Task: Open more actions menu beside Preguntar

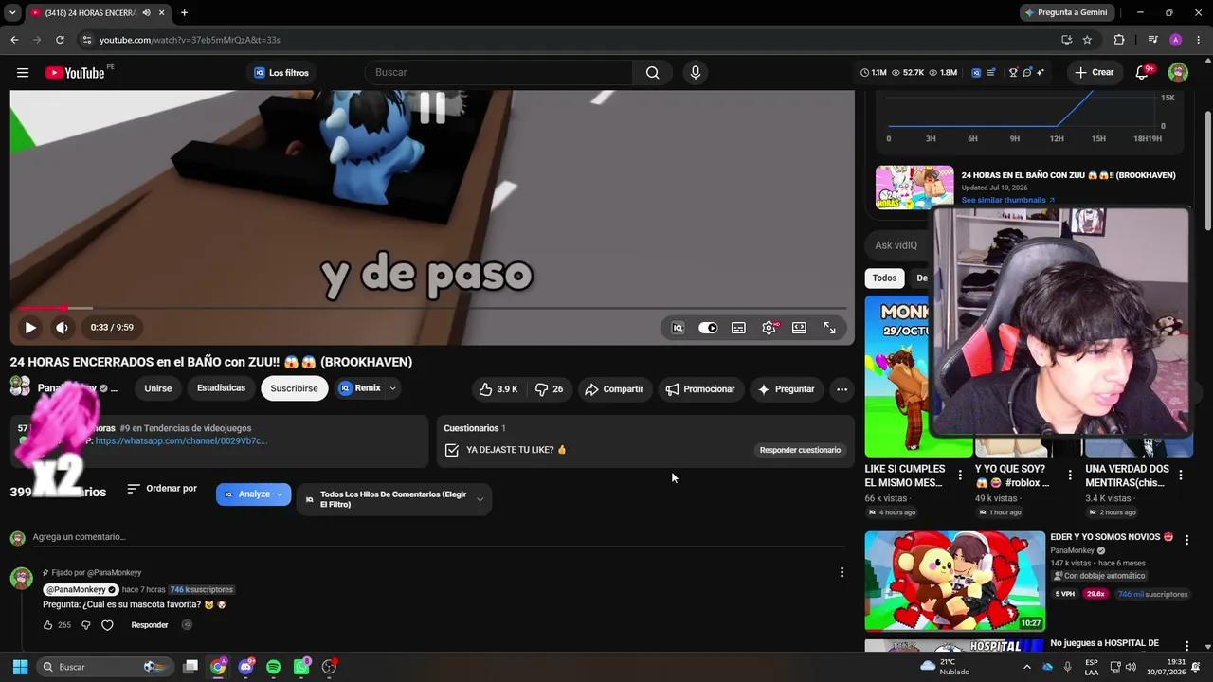Action: point(842,389)
